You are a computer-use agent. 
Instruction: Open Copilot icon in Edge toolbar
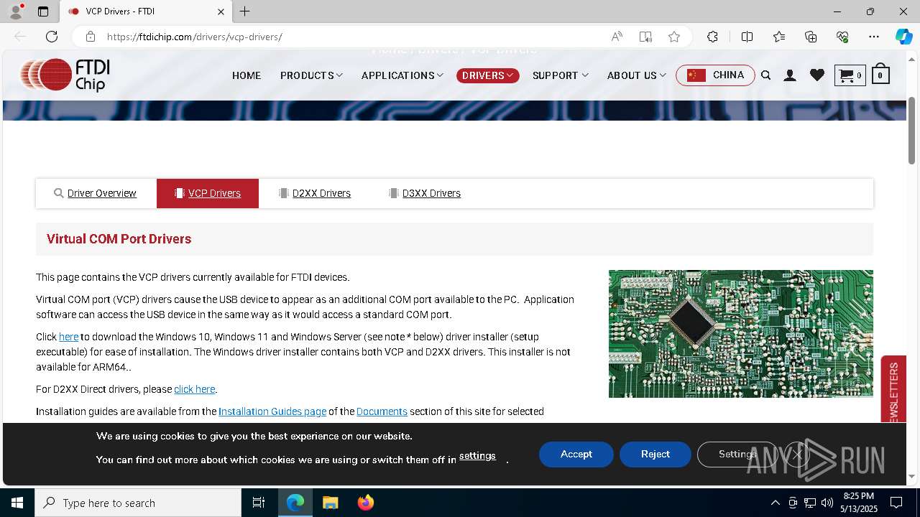click(x=903, y=37)
